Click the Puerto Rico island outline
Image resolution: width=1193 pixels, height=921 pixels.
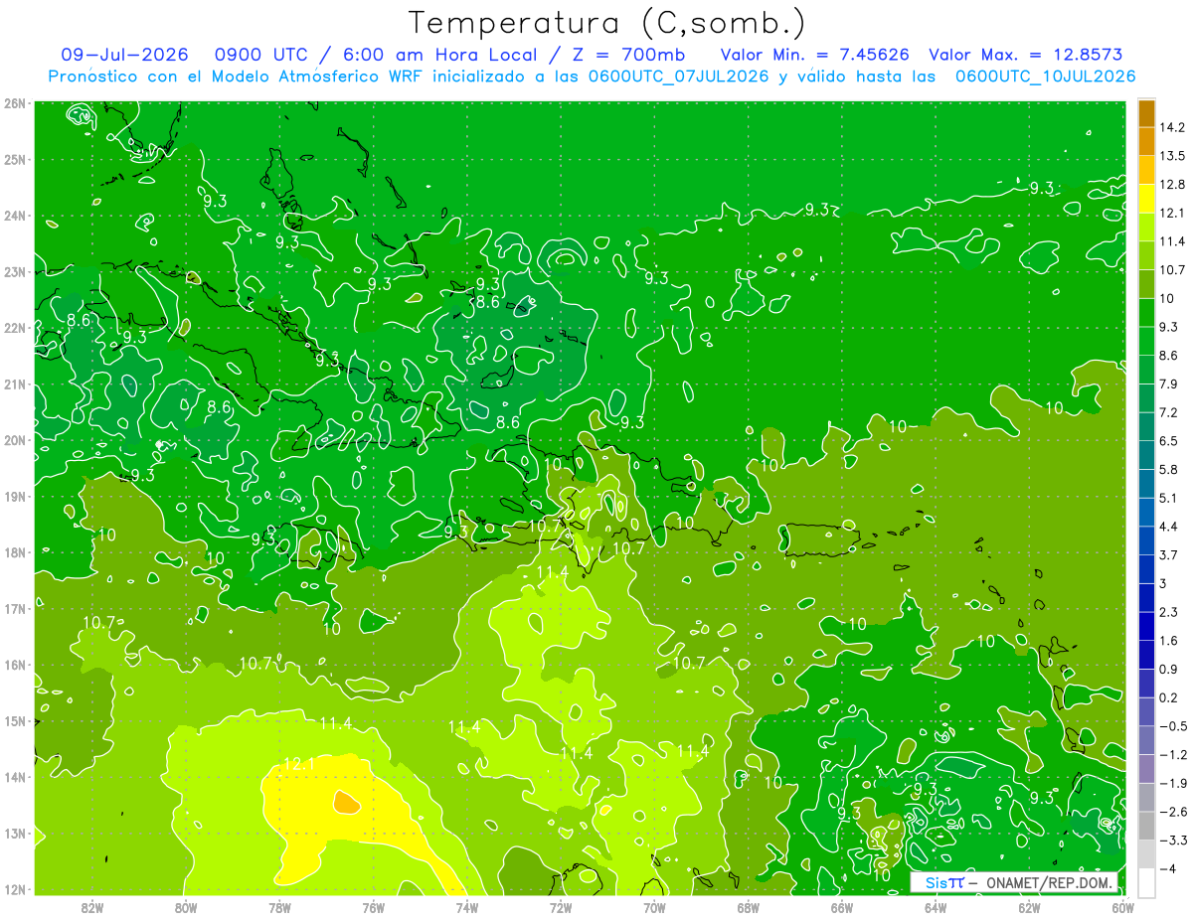click(820, 540)
